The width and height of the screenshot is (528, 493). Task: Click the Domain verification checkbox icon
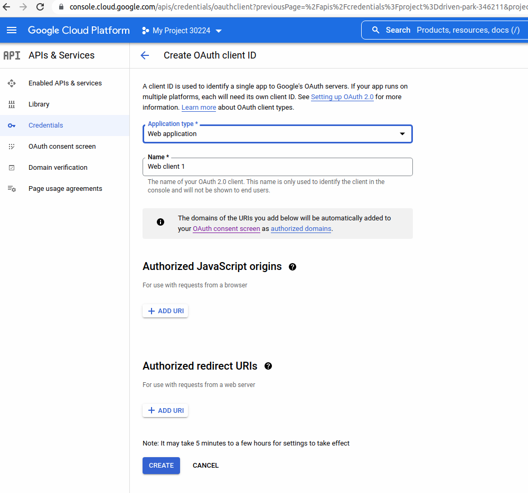(12, 168)
